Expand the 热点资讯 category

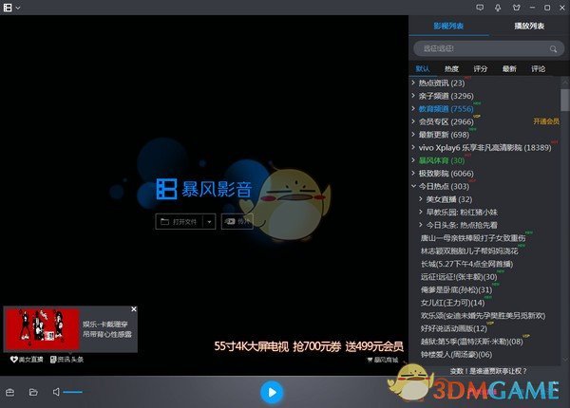point(412,83)
